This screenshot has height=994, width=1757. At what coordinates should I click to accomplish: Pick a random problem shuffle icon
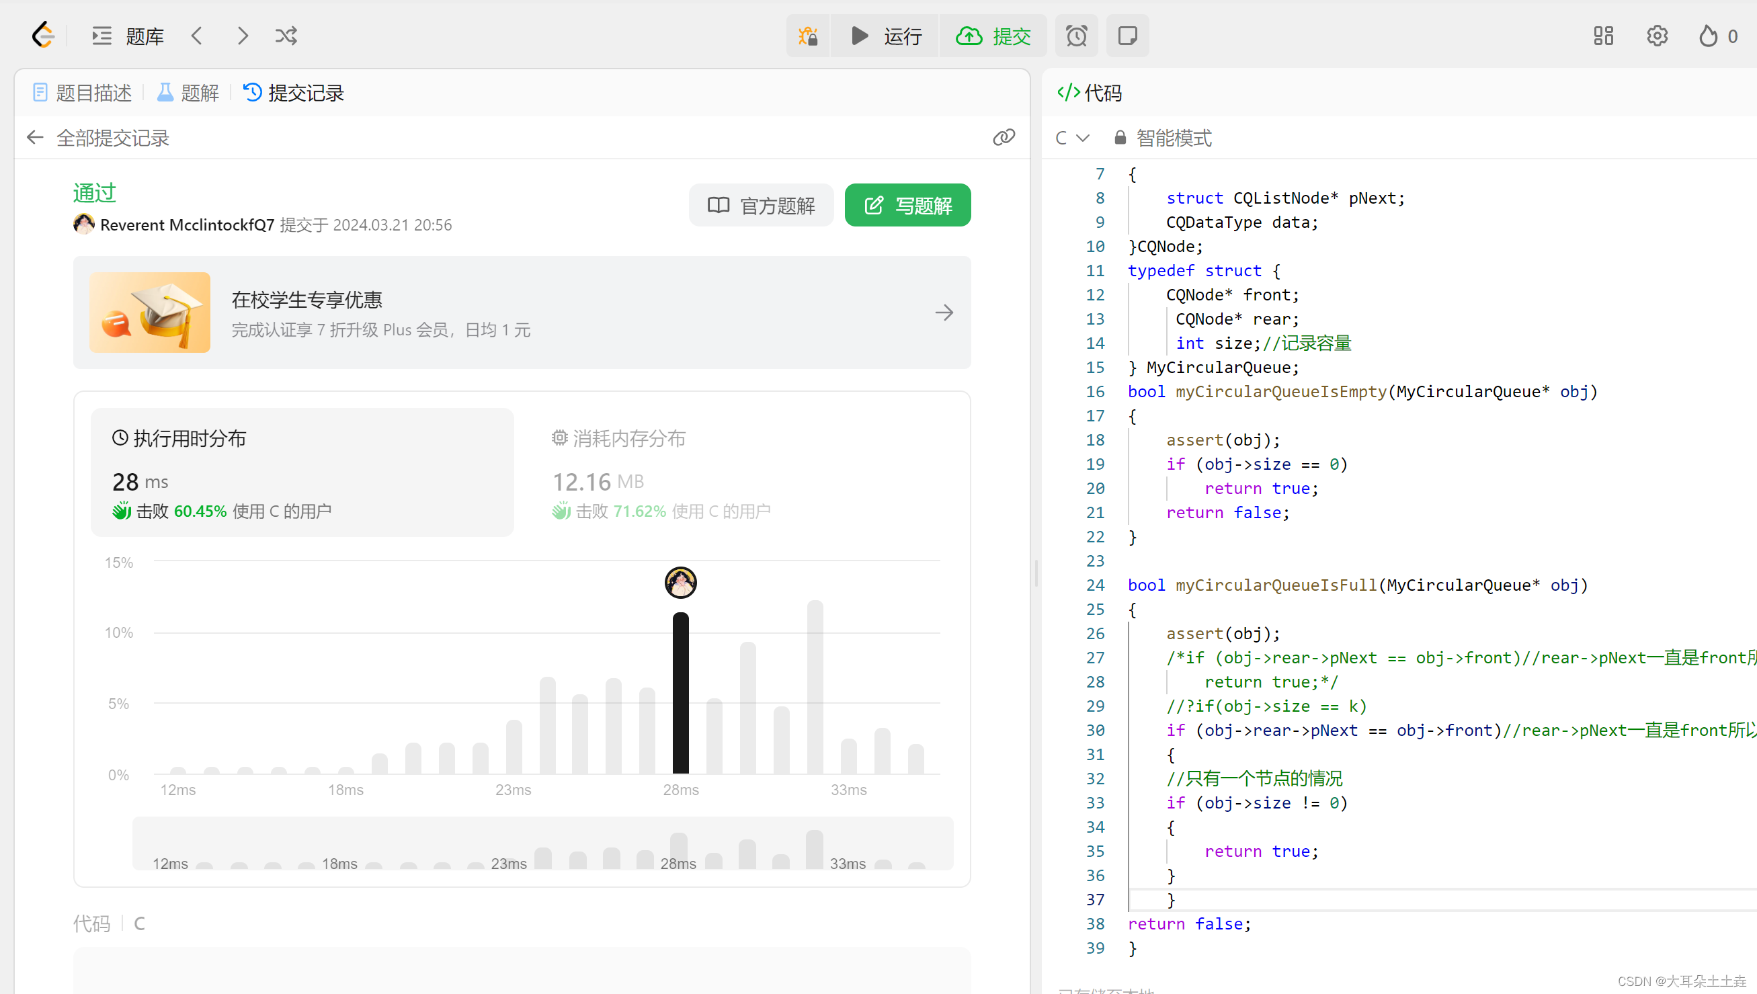click(x=286, y=36)
